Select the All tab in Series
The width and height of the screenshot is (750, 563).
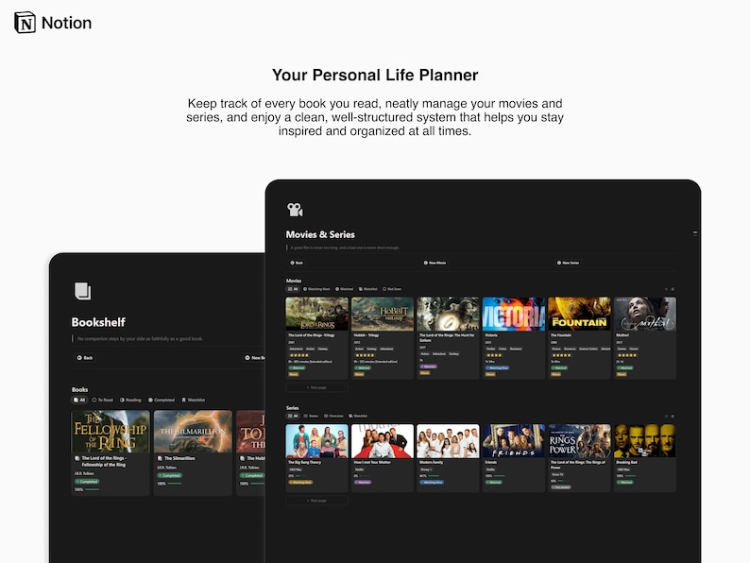click(x=293, y=416)
